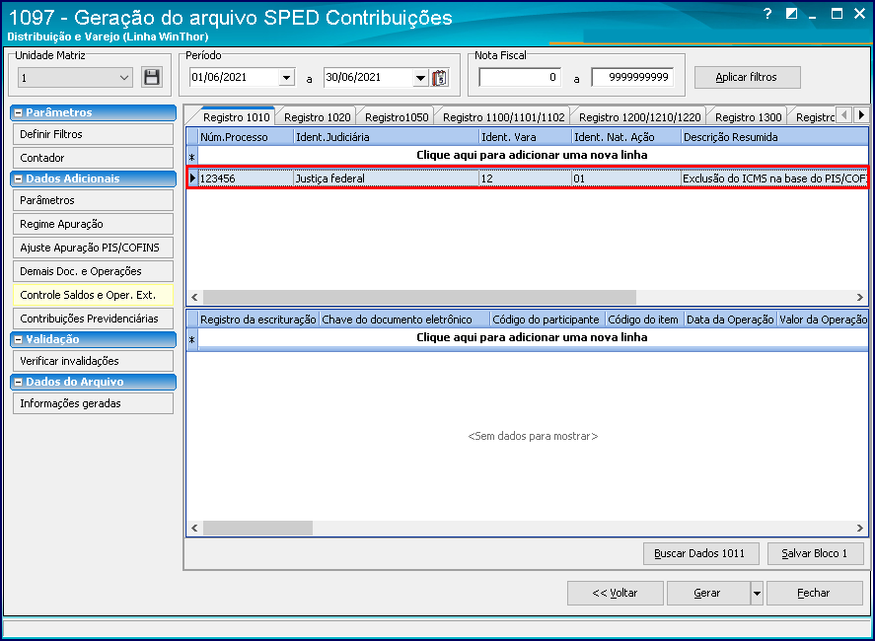Click Aplicar filtros button
The image size is (875, 641).
(747, 78)
